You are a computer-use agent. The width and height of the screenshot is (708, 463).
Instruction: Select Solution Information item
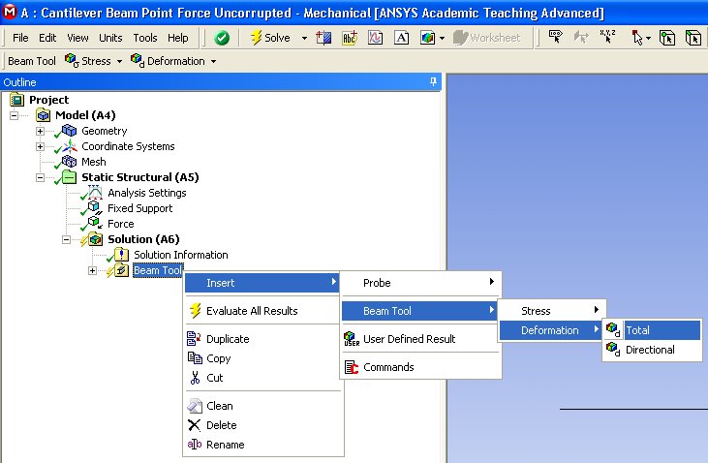(x=180, y=255)
